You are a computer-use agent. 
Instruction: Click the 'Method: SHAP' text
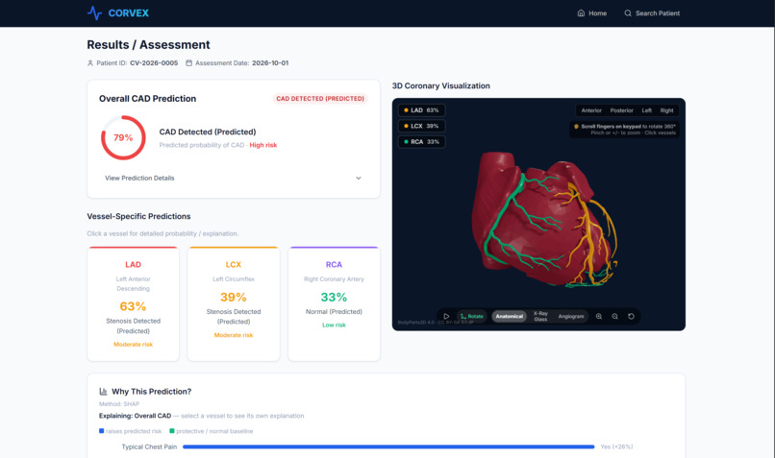click(x=119, y=403)
